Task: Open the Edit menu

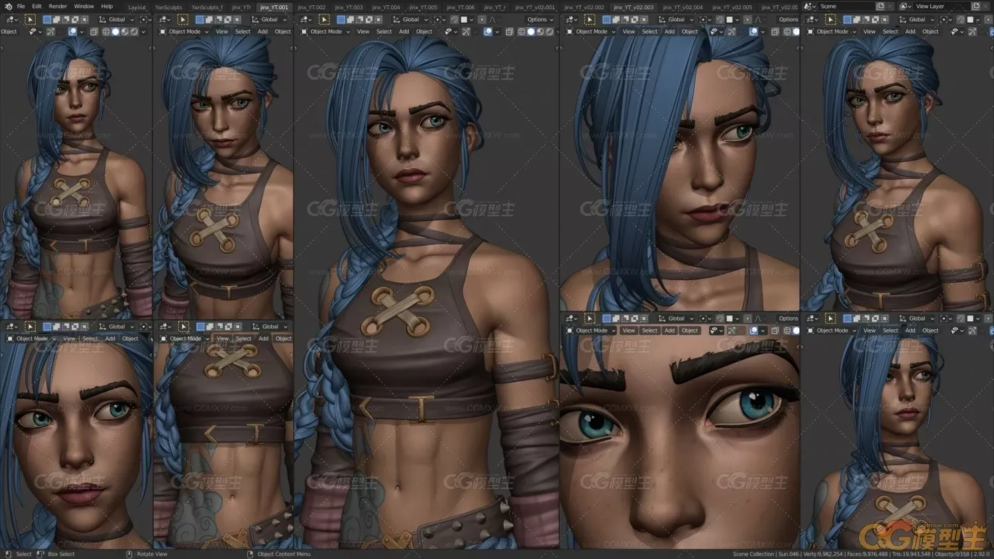Action: coord(37,7)
